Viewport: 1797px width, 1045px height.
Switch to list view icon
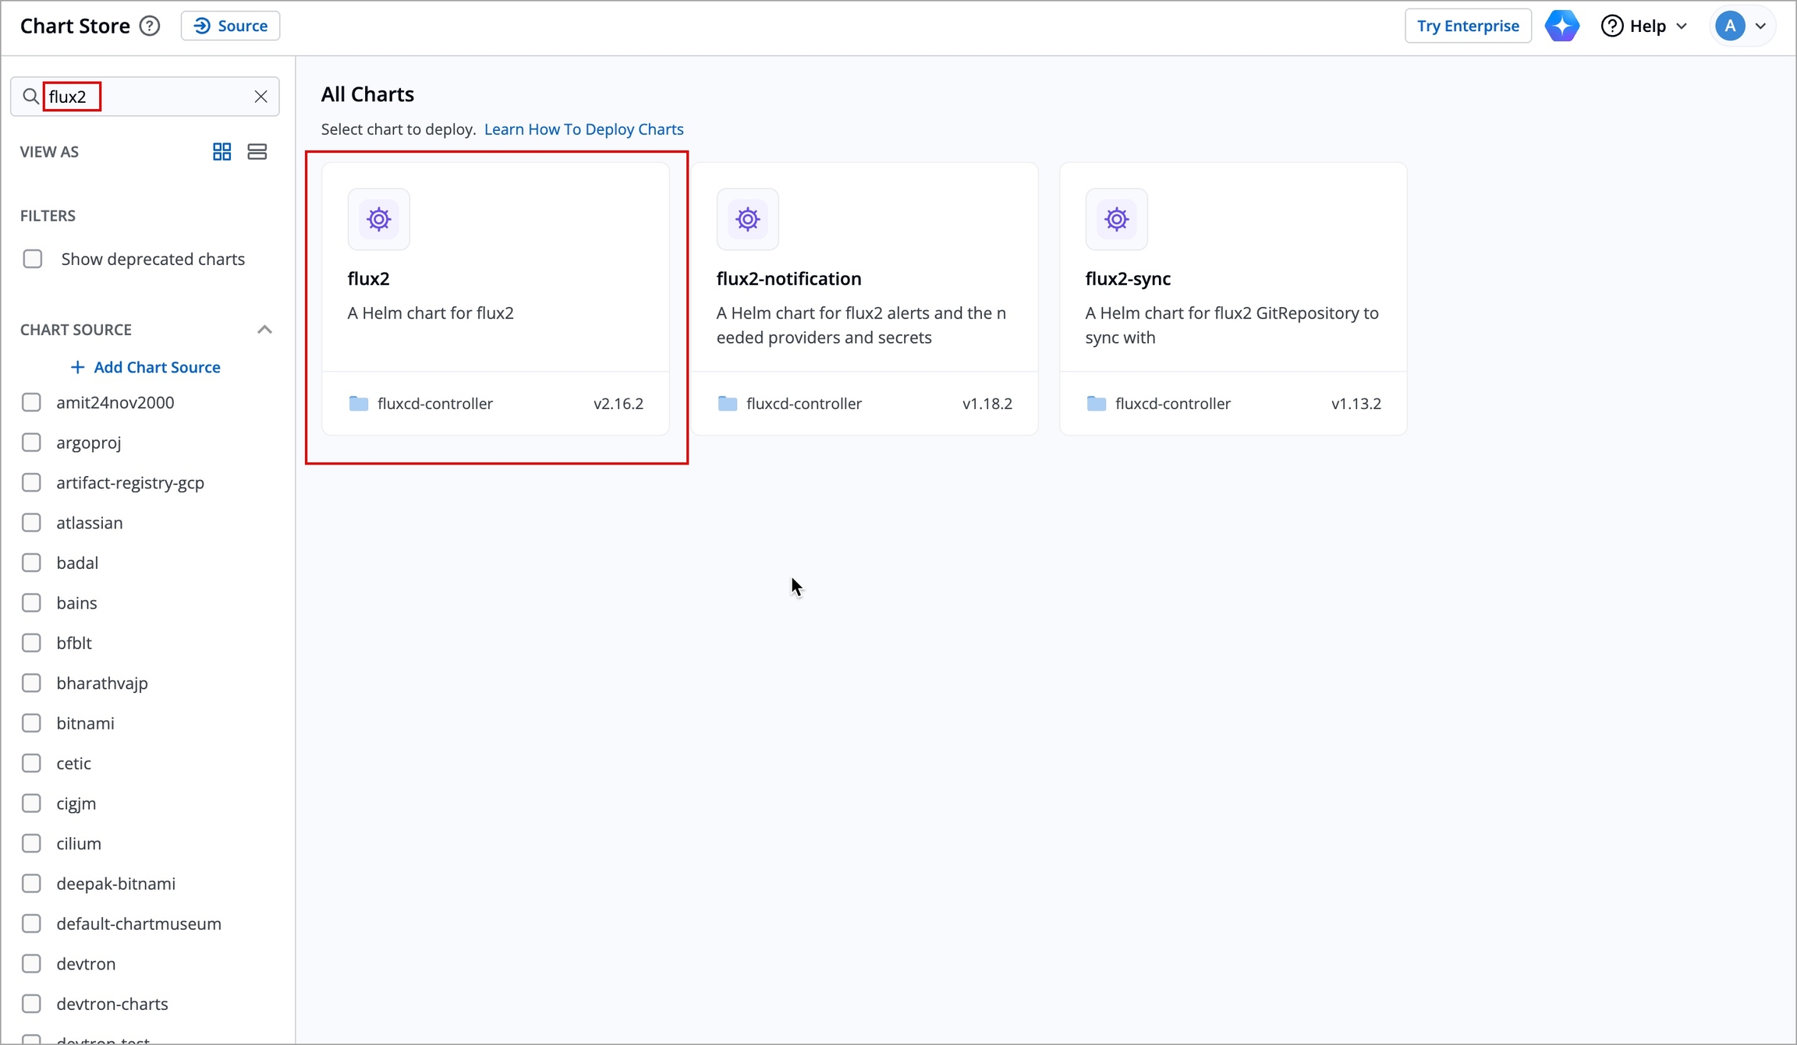(x=257, y=151)
